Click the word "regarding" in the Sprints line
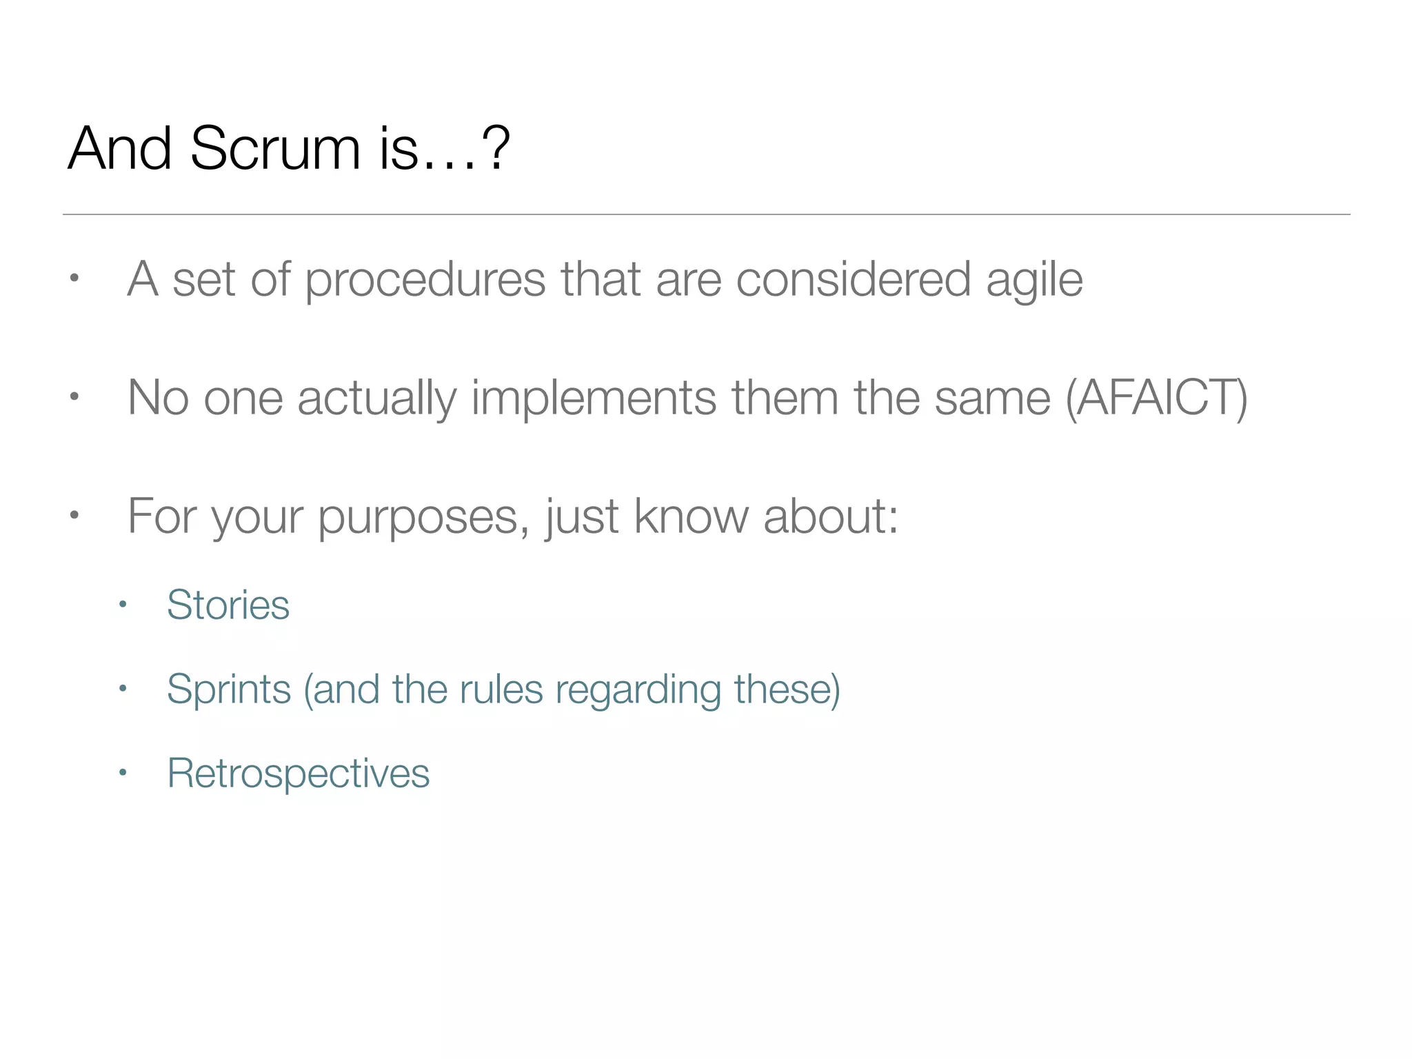Image resolution: width=1412 pixels, height=1059 pixels. (638, 691)
